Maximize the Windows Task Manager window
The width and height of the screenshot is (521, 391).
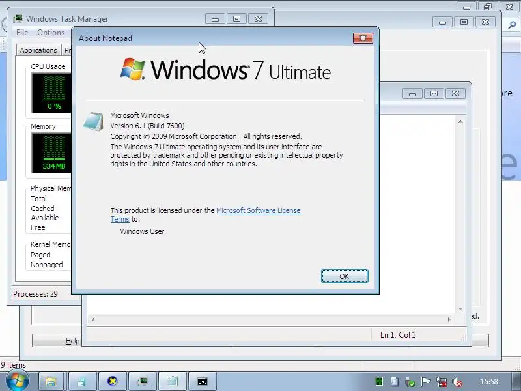(236, 19)
